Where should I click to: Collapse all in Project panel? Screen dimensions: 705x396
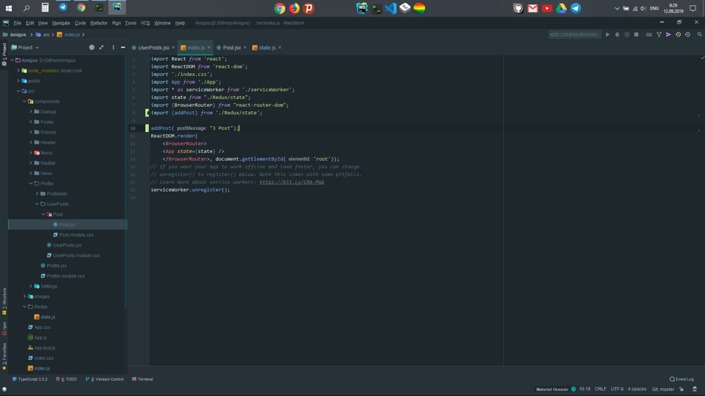click(101, 47)
